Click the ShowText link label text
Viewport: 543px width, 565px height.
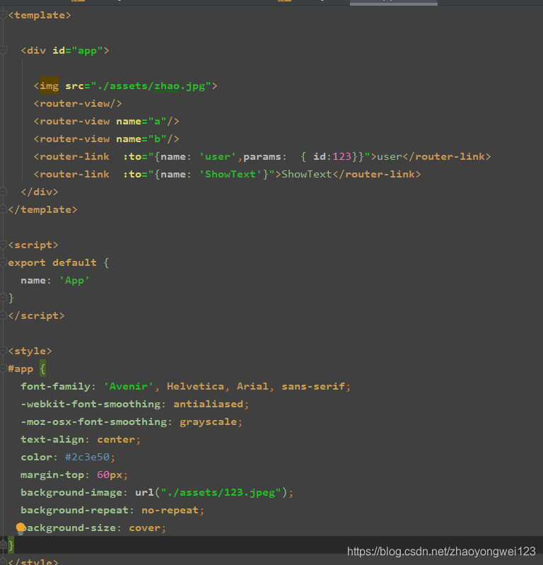(307, 175)
